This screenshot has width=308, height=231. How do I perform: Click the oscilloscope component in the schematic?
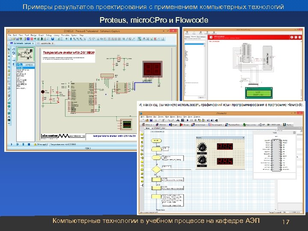tap(126, 124)
